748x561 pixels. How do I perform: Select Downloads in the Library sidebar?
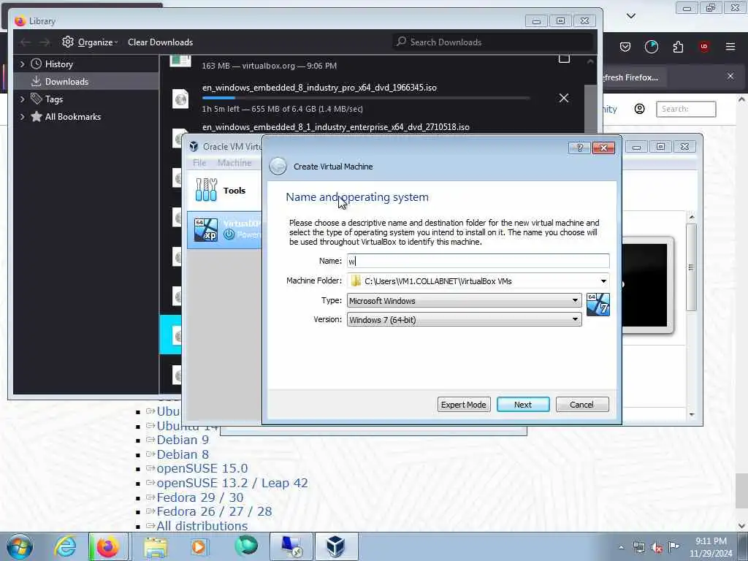(86, 82)
